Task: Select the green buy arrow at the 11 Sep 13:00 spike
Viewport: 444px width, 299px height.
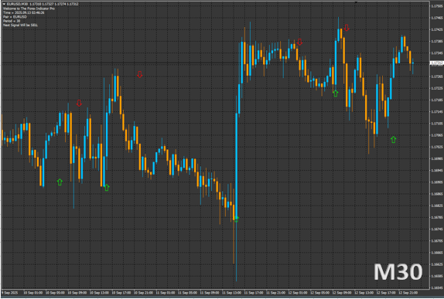Action: click(237, 219)
